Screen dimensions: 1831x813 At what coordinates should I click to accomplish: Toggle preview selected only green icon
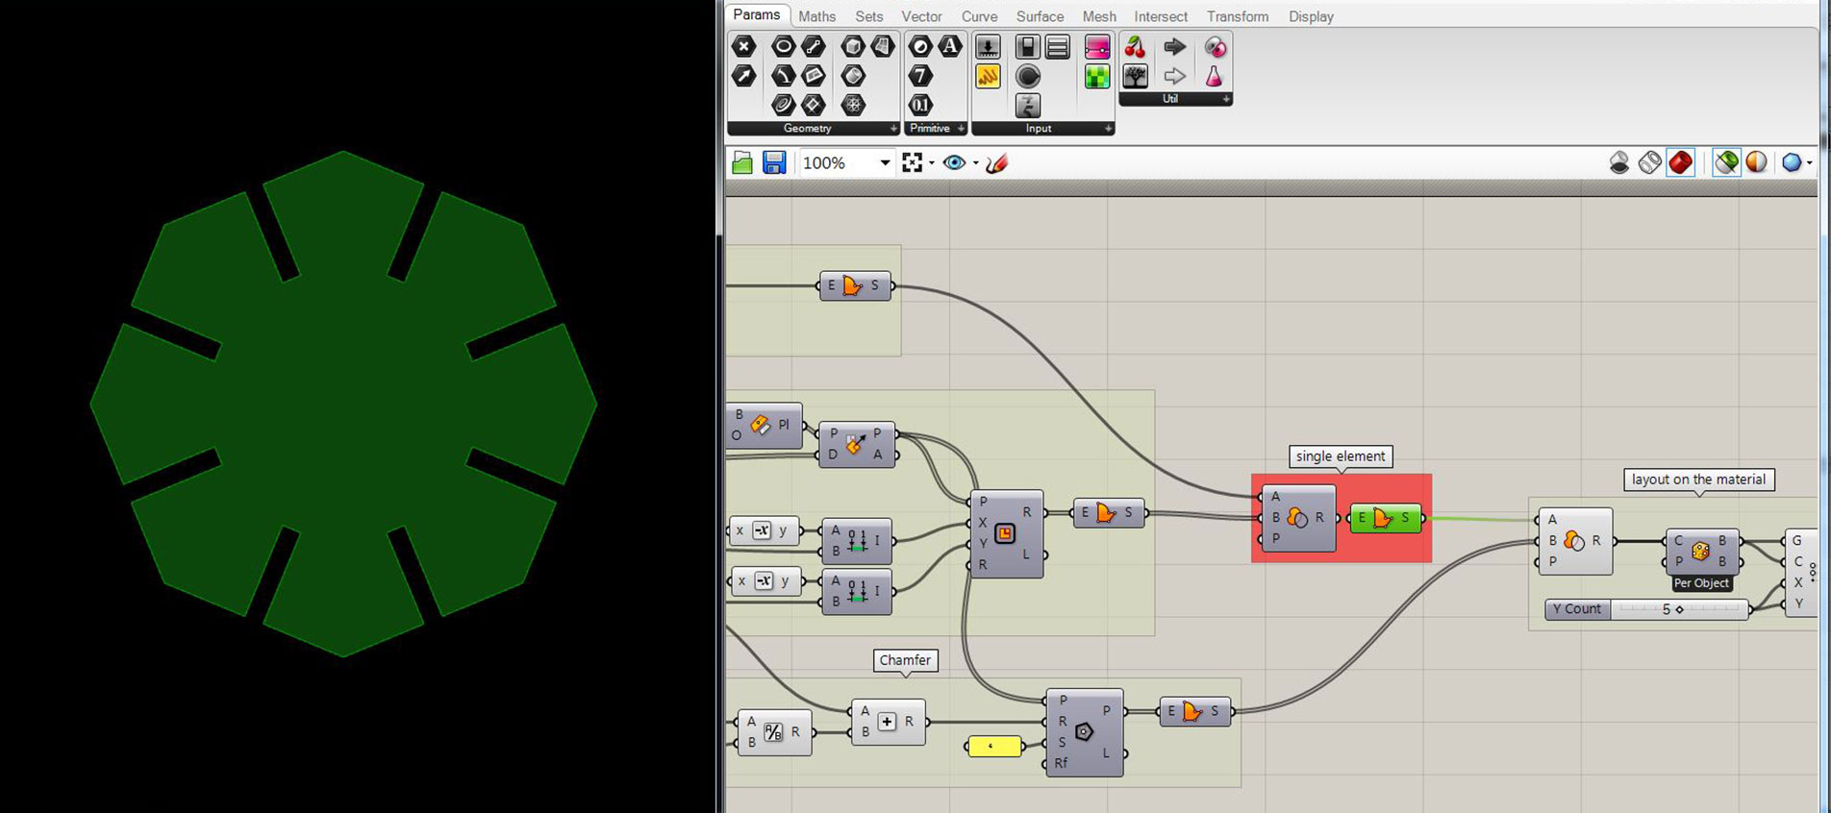[x=1726, y=162]
